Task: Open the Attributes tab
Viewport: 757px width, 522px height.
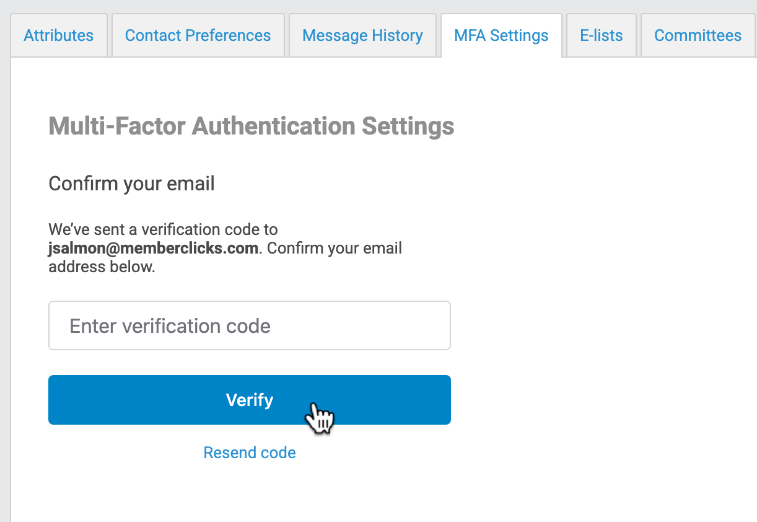Action: pyautogui.click(x=59, y=35)
